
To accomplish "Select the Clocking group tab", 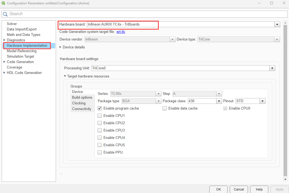I will tap(79, 103).
